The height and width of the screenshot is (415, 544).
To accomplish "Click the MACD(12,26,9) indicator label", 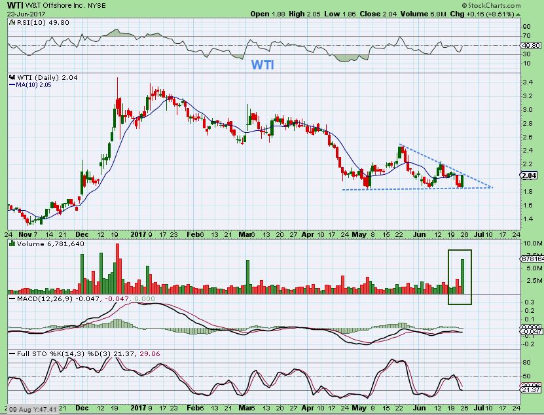I will coord(45,298).
